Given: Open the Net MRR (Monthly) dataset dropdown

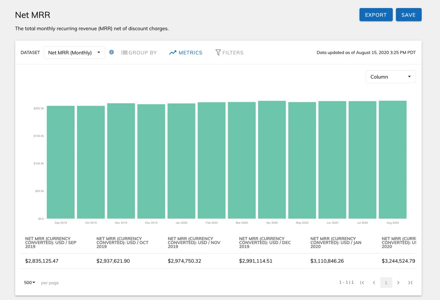Looking at the screenshot, I should (75, 52).
